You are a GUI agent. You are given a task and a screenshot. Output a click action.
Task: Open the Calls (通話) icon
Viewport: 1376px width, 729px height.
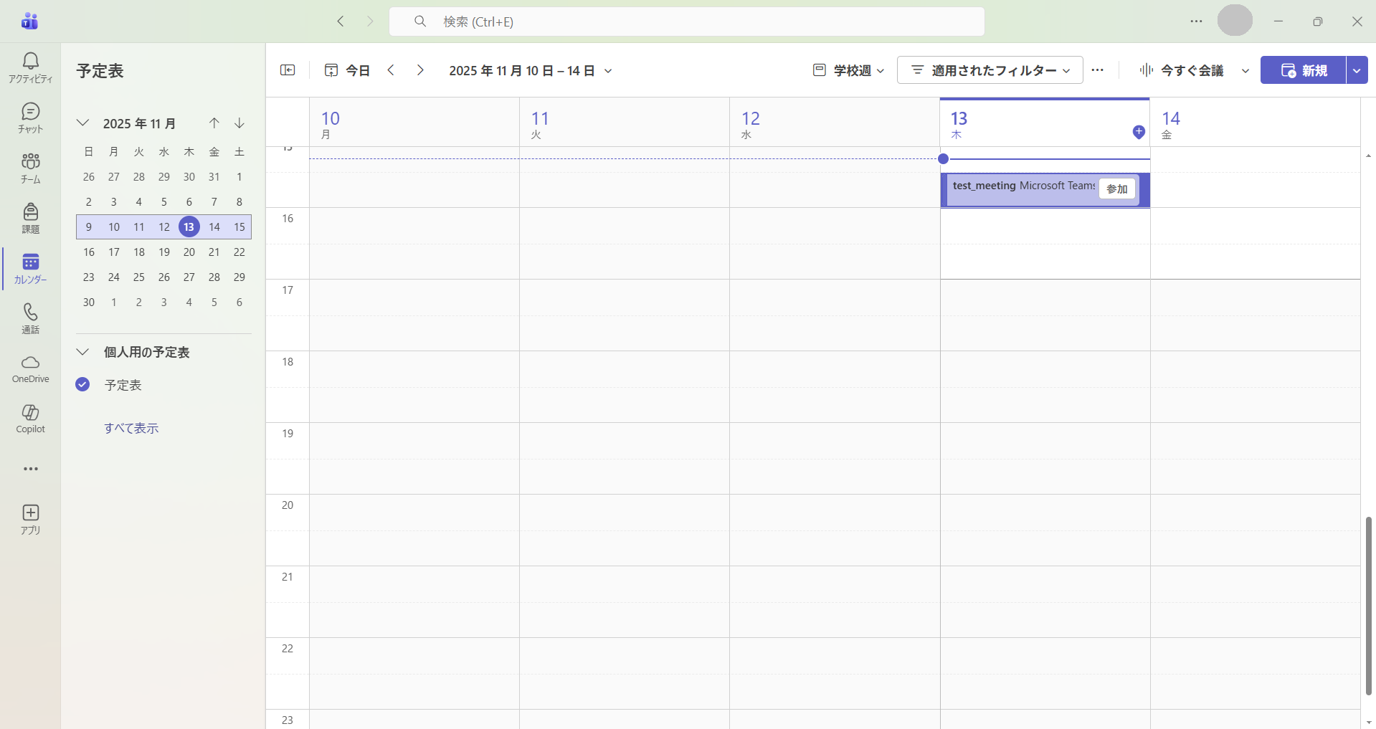click(30, 318)
